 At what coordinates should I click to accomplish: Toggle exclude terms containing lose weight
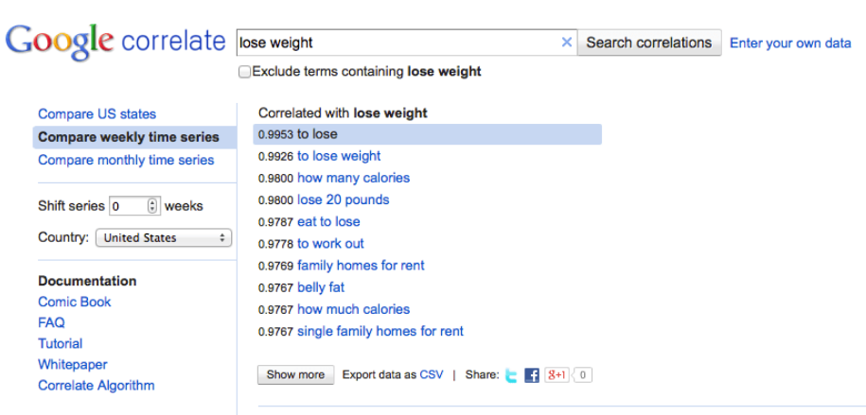coord(244,72)
